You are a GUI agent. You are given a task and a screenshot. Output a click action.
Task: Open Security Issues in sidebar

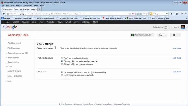click(14, 71)
